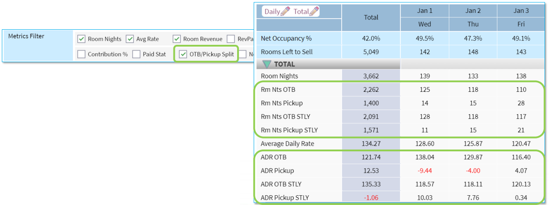Click the Jan 3 date header
549x205 pixels.
(x=521, y=11)
